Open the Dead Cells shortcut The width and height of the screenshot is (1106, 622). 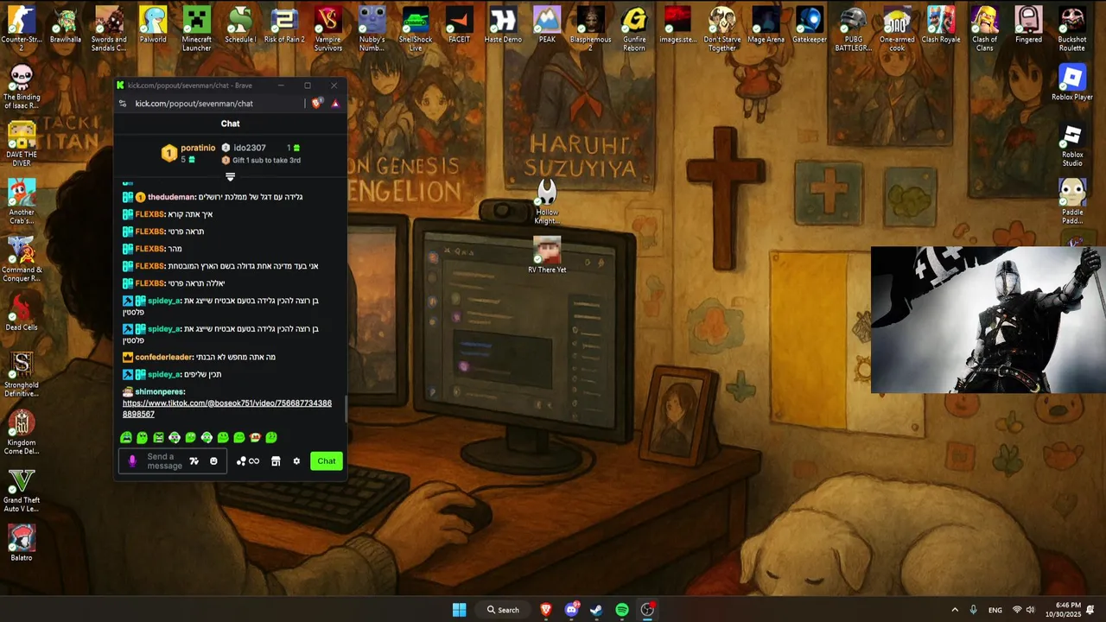(22, 313)
